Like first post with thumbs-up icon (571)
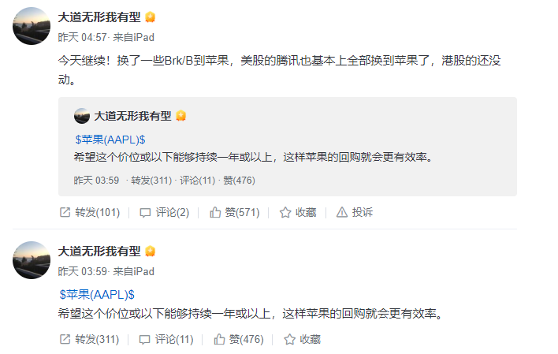558x354 pixels. coord(215,212)
